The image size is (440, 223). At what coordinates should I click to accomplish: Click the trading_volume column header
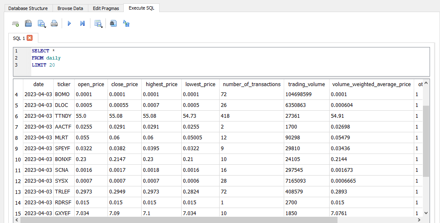306,84
